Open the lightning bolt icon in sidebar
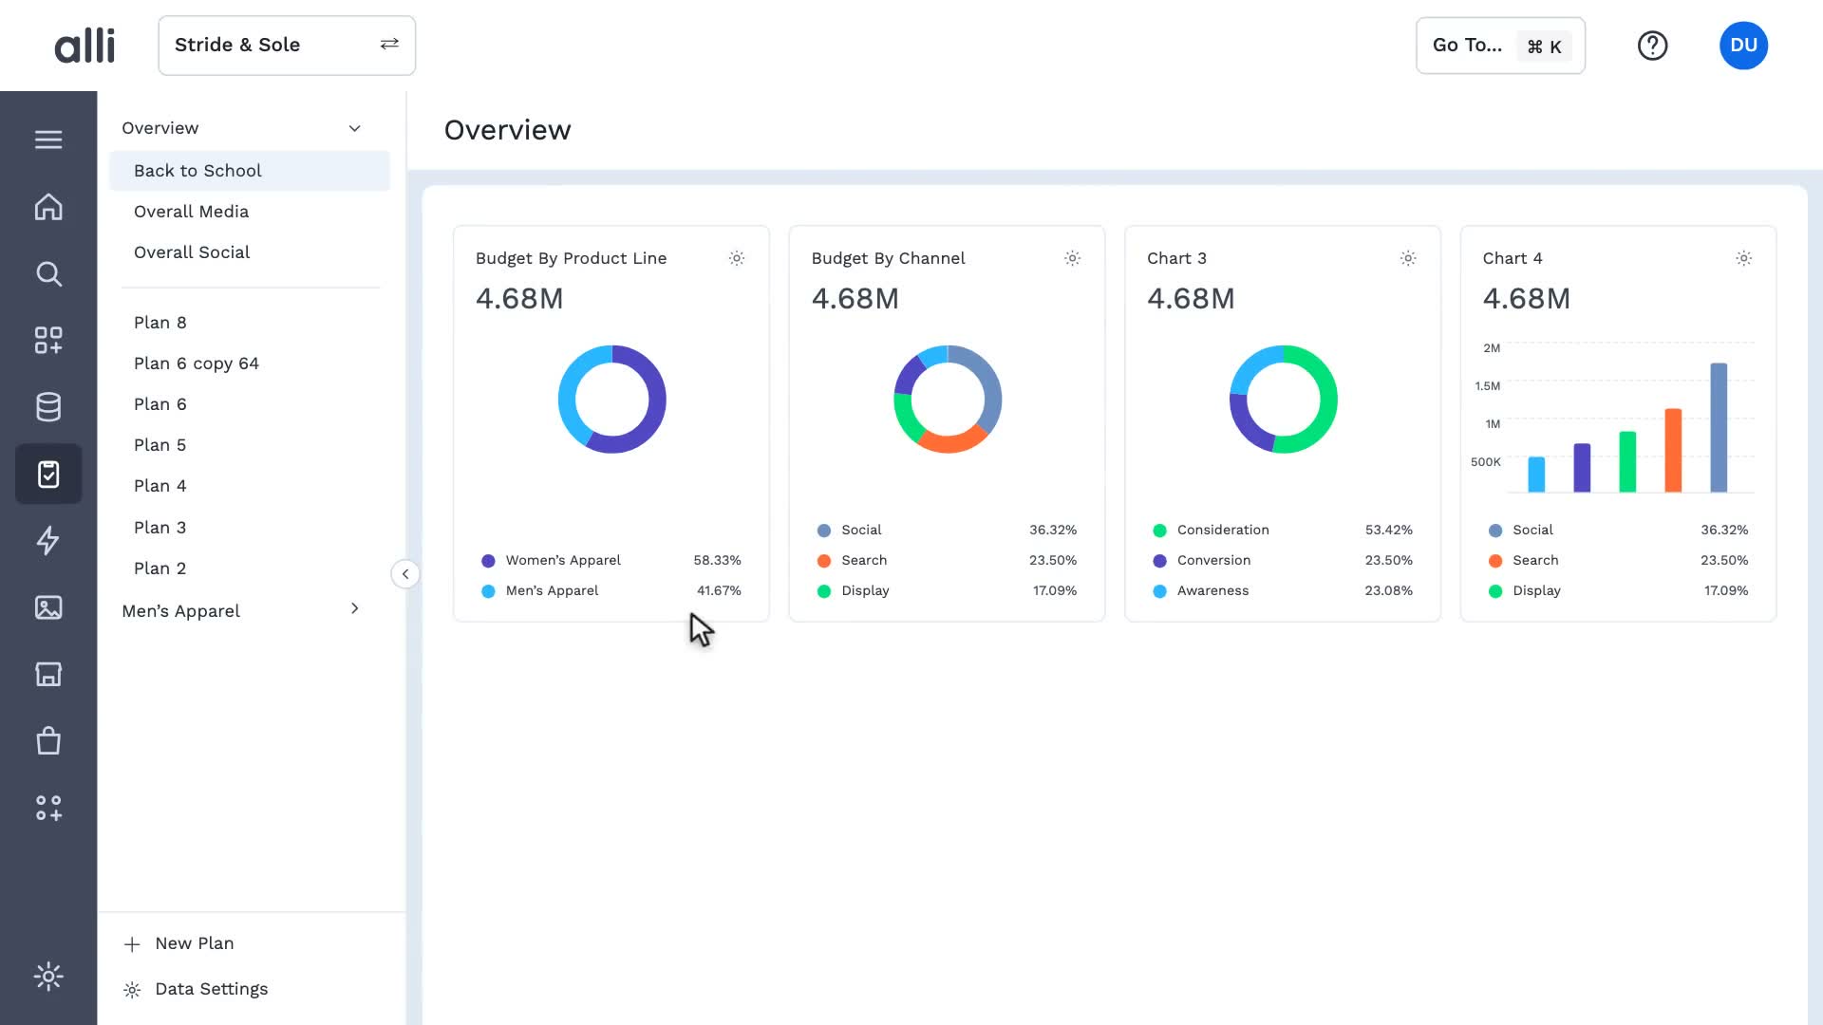1823x1025 pixels. (48, 540)
